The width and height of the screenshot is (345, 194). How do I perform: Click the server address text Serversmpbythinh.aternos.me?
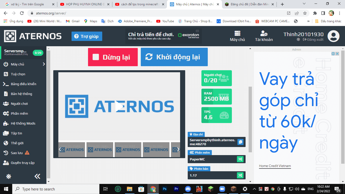tap(212, 142)
